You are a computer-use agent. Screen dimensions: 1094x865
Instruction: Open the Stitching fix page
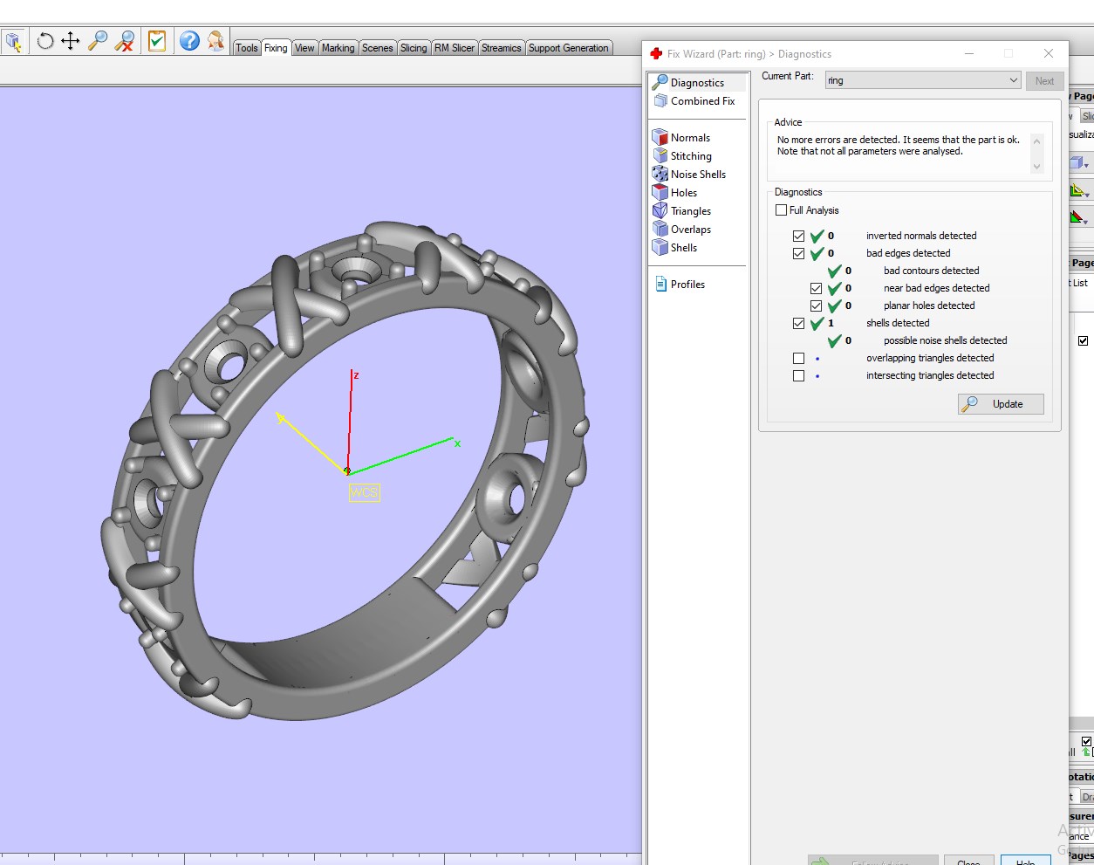[x=690, y=156]
